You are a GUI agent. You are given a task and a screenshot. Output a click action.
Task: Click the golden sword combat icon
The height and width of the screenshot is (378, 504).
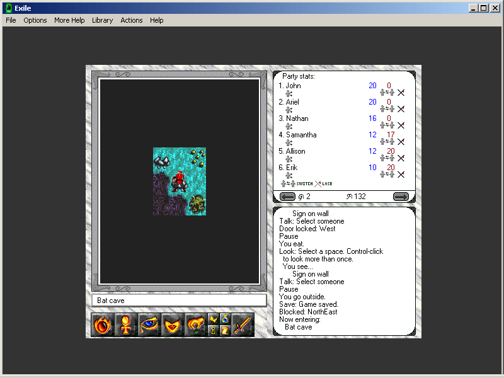pyautogui.click(x=243, y=324)
